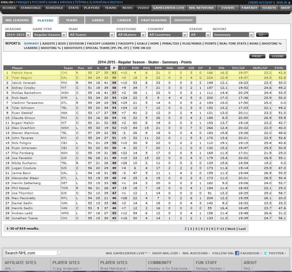Click the Next page link
Screen dimensions: 292x272
(x=231, y=229)
